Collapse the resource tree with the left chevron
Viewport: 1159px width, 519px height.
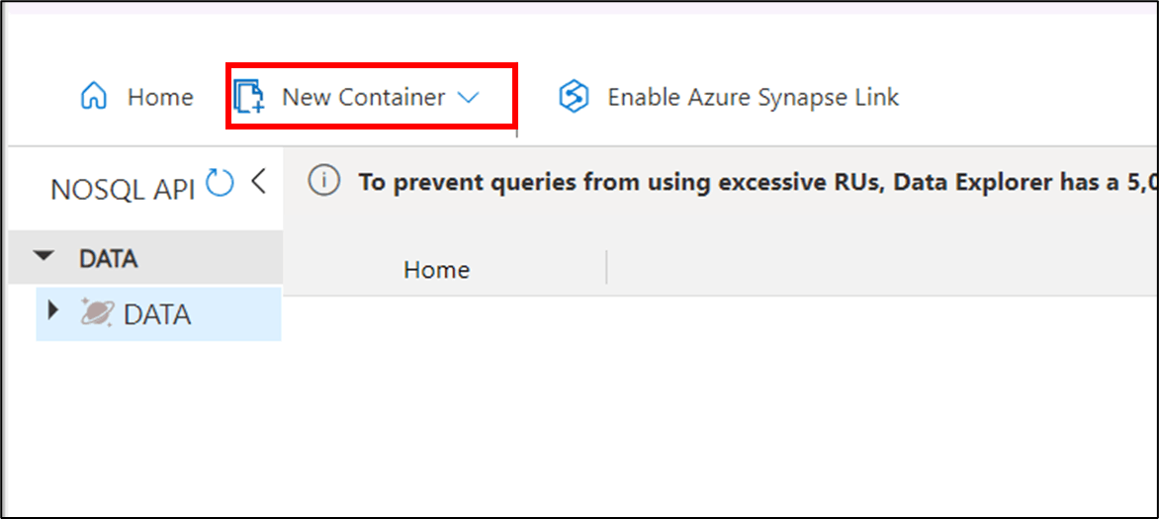pos(258,181)
